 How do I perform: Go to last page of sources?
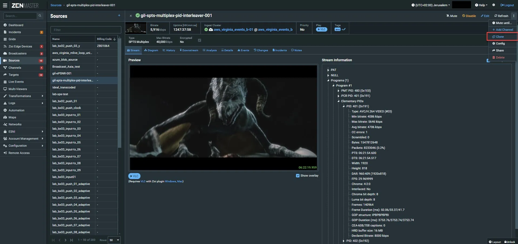[x=71, y=240]
